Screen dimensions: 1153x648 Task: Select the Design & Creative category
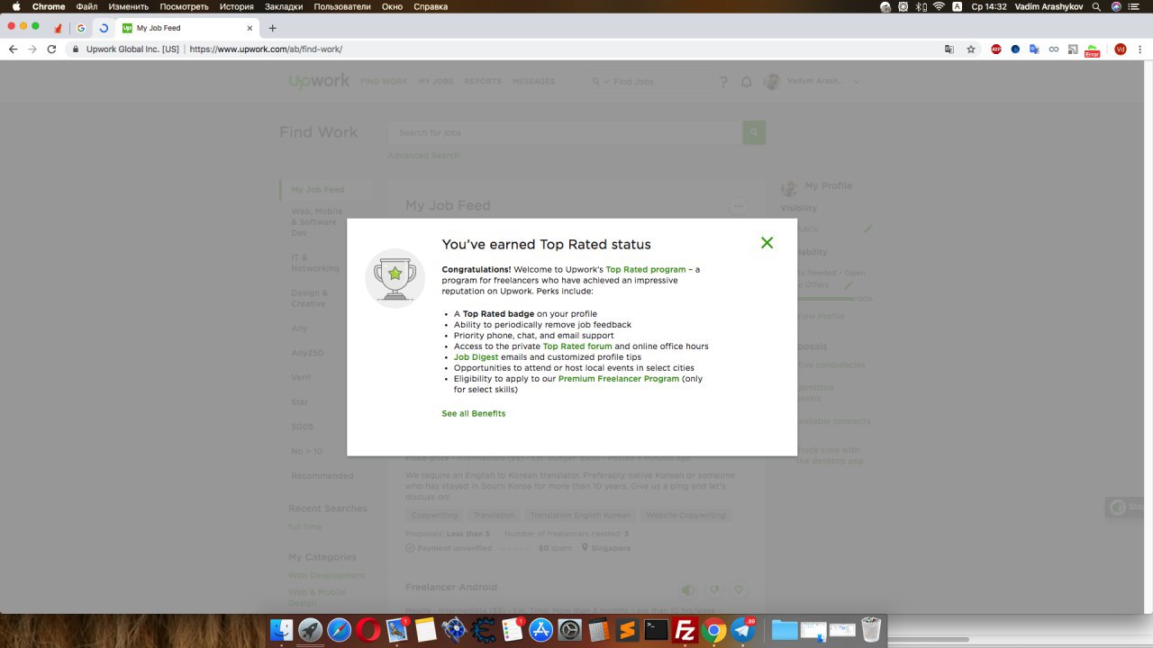click(x=310, y=298)
